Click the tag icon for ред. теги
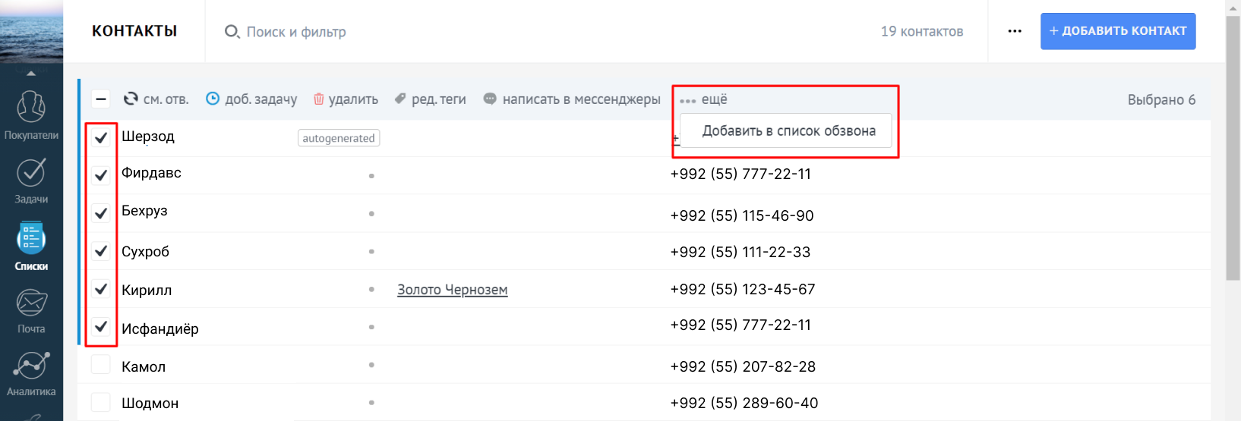Screen dimensions: 1241x421 click(400, 99)
